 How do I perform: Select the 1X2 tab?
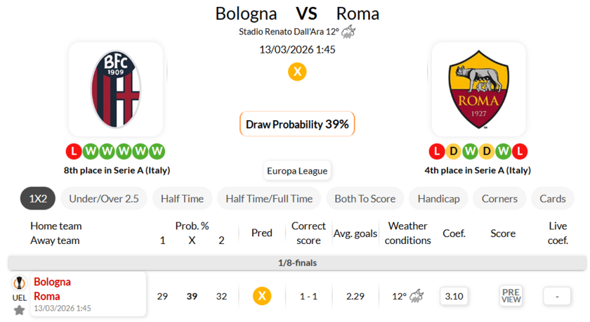(x=38, y=199)
